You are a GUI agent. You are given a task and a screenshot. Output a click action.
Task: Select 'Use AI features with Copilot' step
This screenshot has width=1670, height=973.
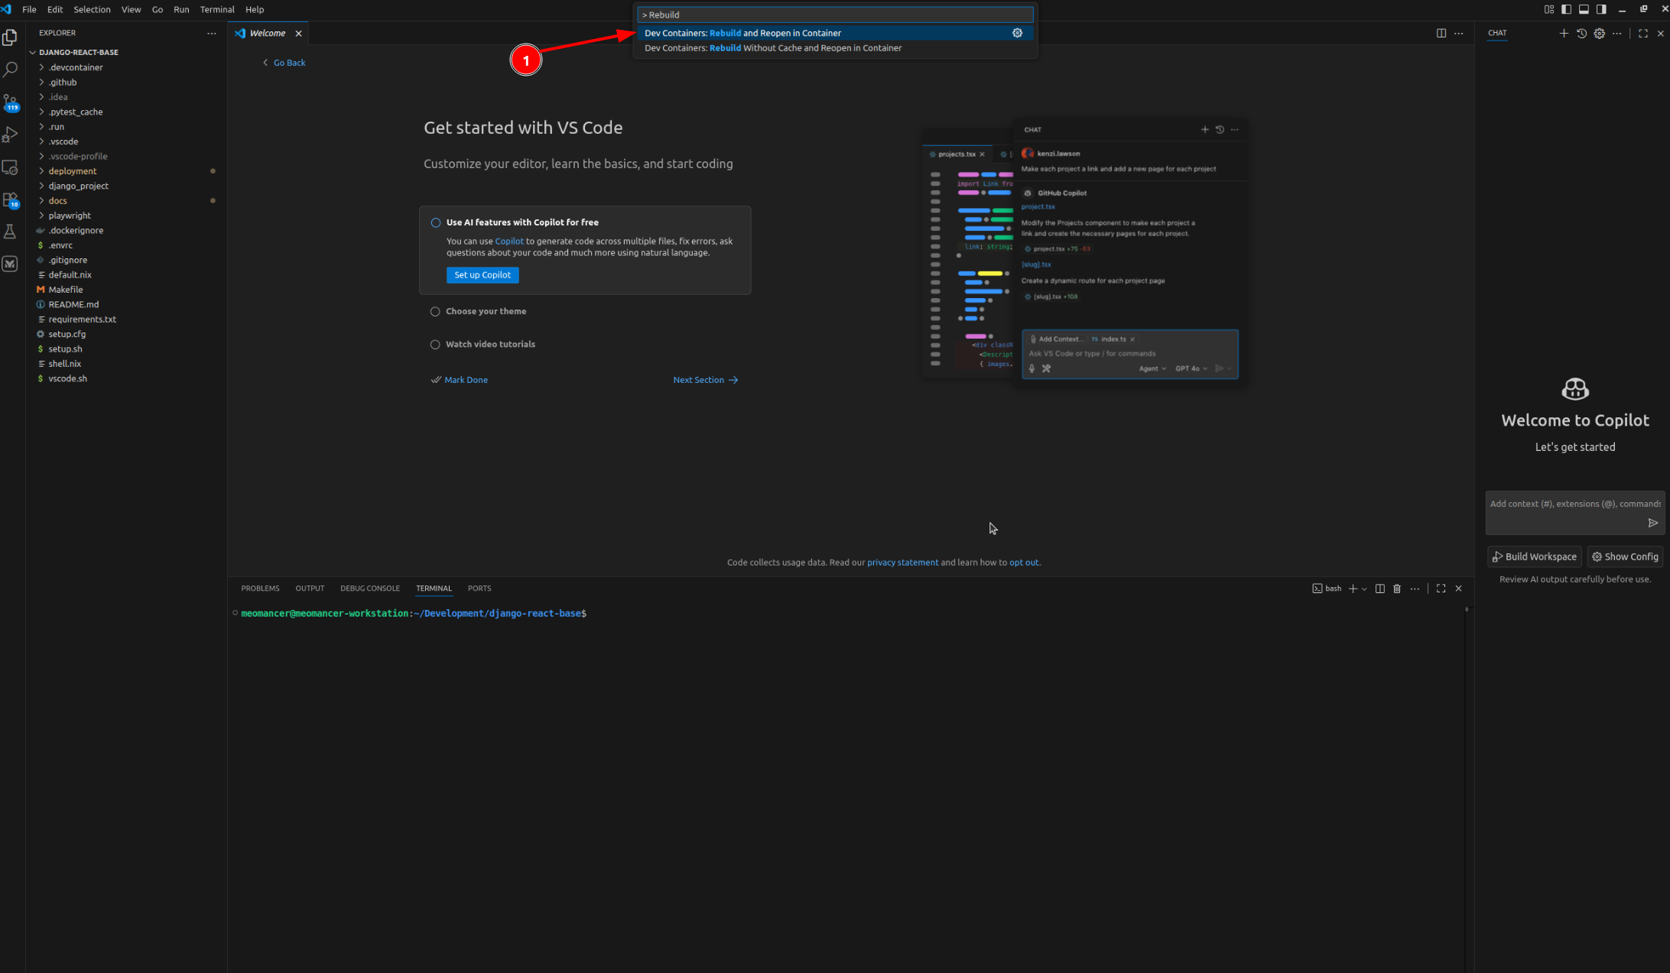pyautogui.click(x=521, y=222)
